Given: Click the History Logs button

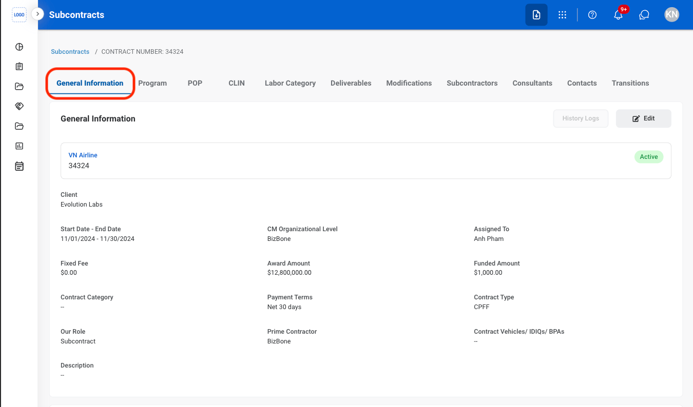Looking at the screenshot, I should (x=581, y=118).
